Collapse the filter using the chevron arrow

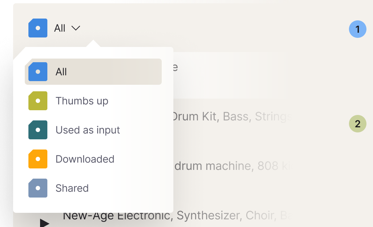pyautogui.click(x=76, y=28)
